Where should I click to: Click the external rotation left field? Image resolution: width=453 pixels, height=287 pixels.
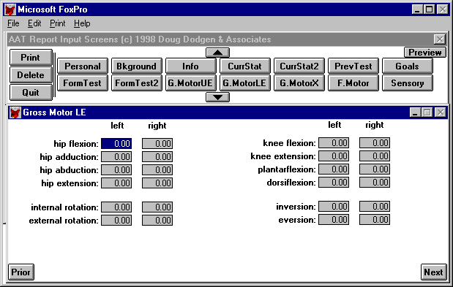click(x=116, y=221)
